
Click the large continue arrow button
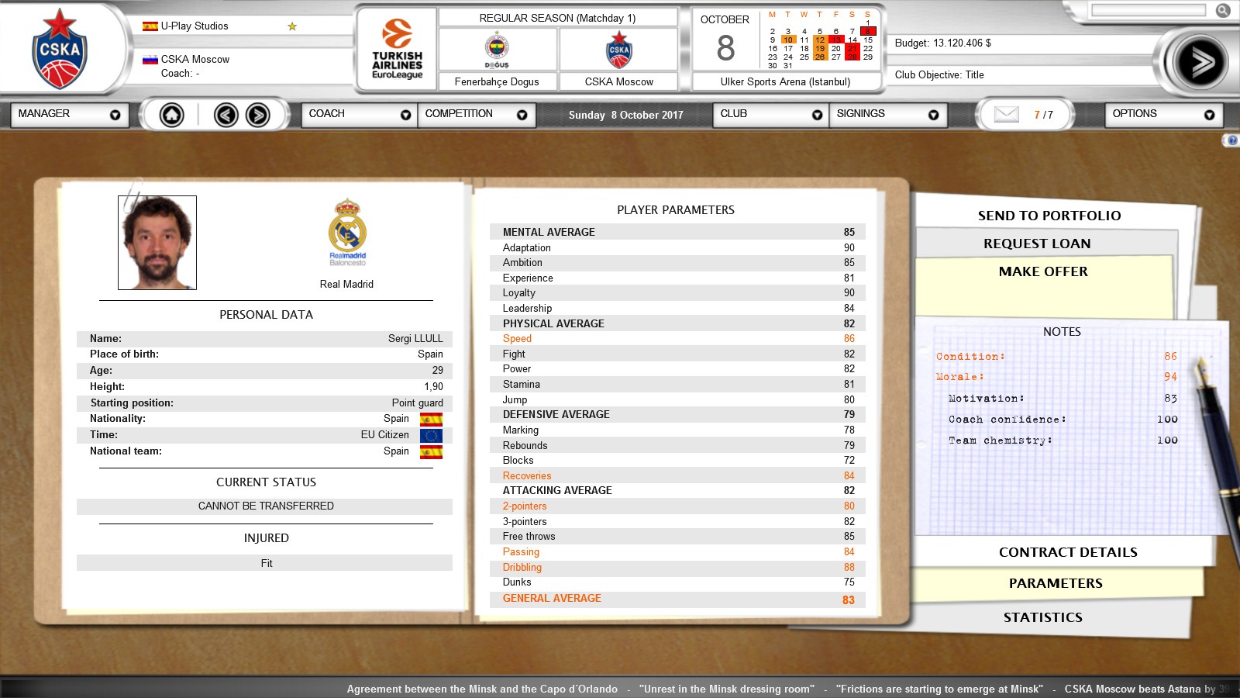click(1200, 62)
